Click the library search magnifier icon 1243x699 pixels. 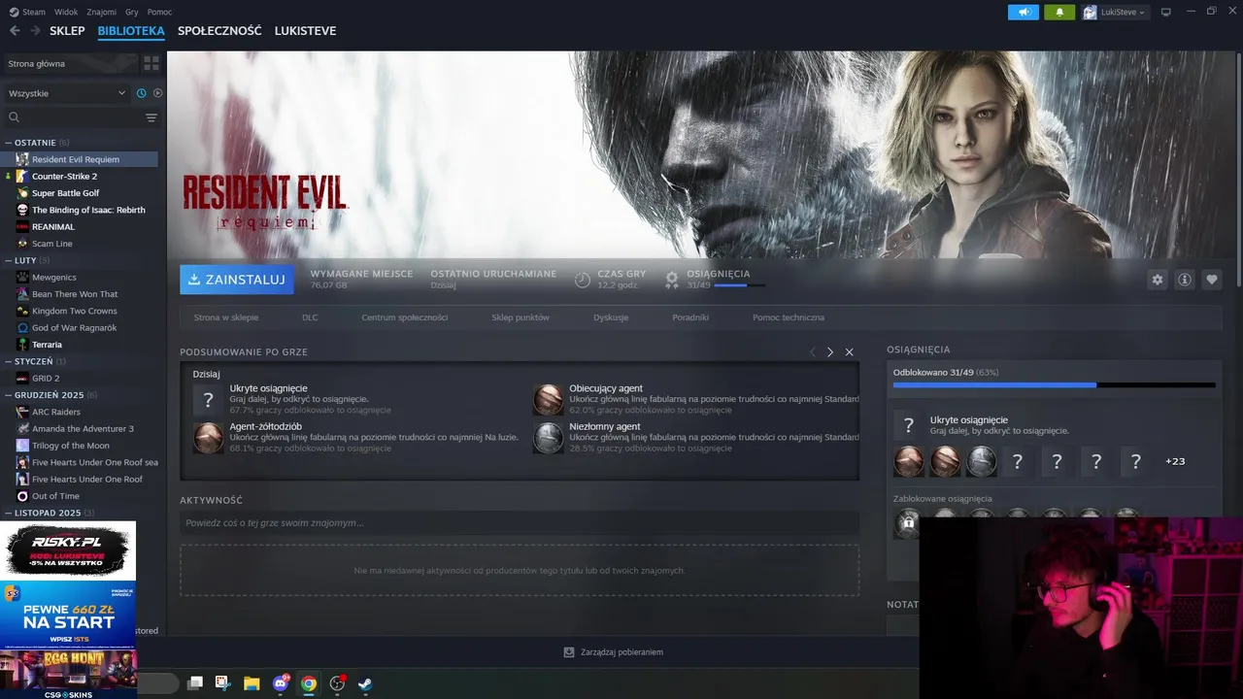(x=14, y=117)
